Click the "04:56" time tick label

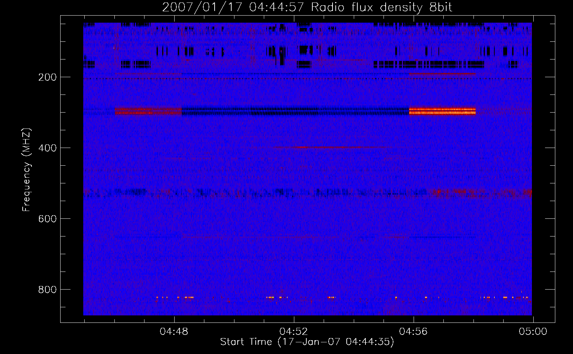point(413,332)
